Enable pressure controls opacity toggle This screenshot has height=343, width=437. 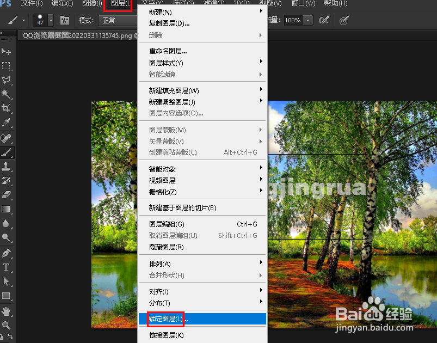[x=325, y=20]
